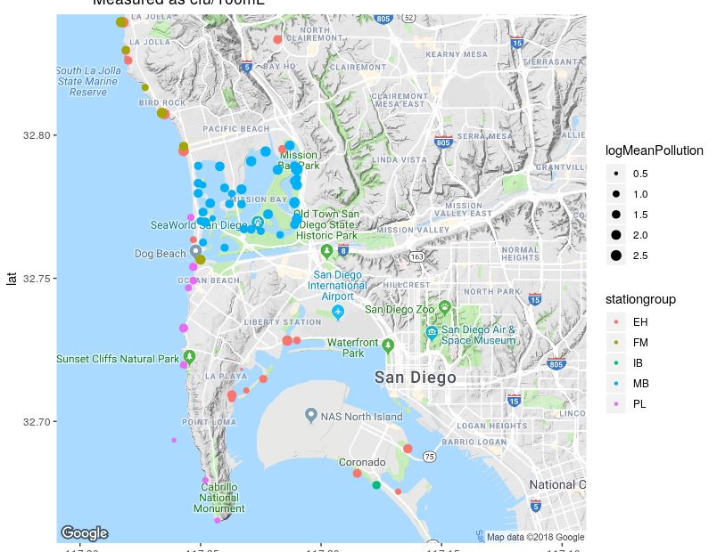Screen dimensions: 717x552
Task: Click the EH color key in the legend
Action: 616,322
